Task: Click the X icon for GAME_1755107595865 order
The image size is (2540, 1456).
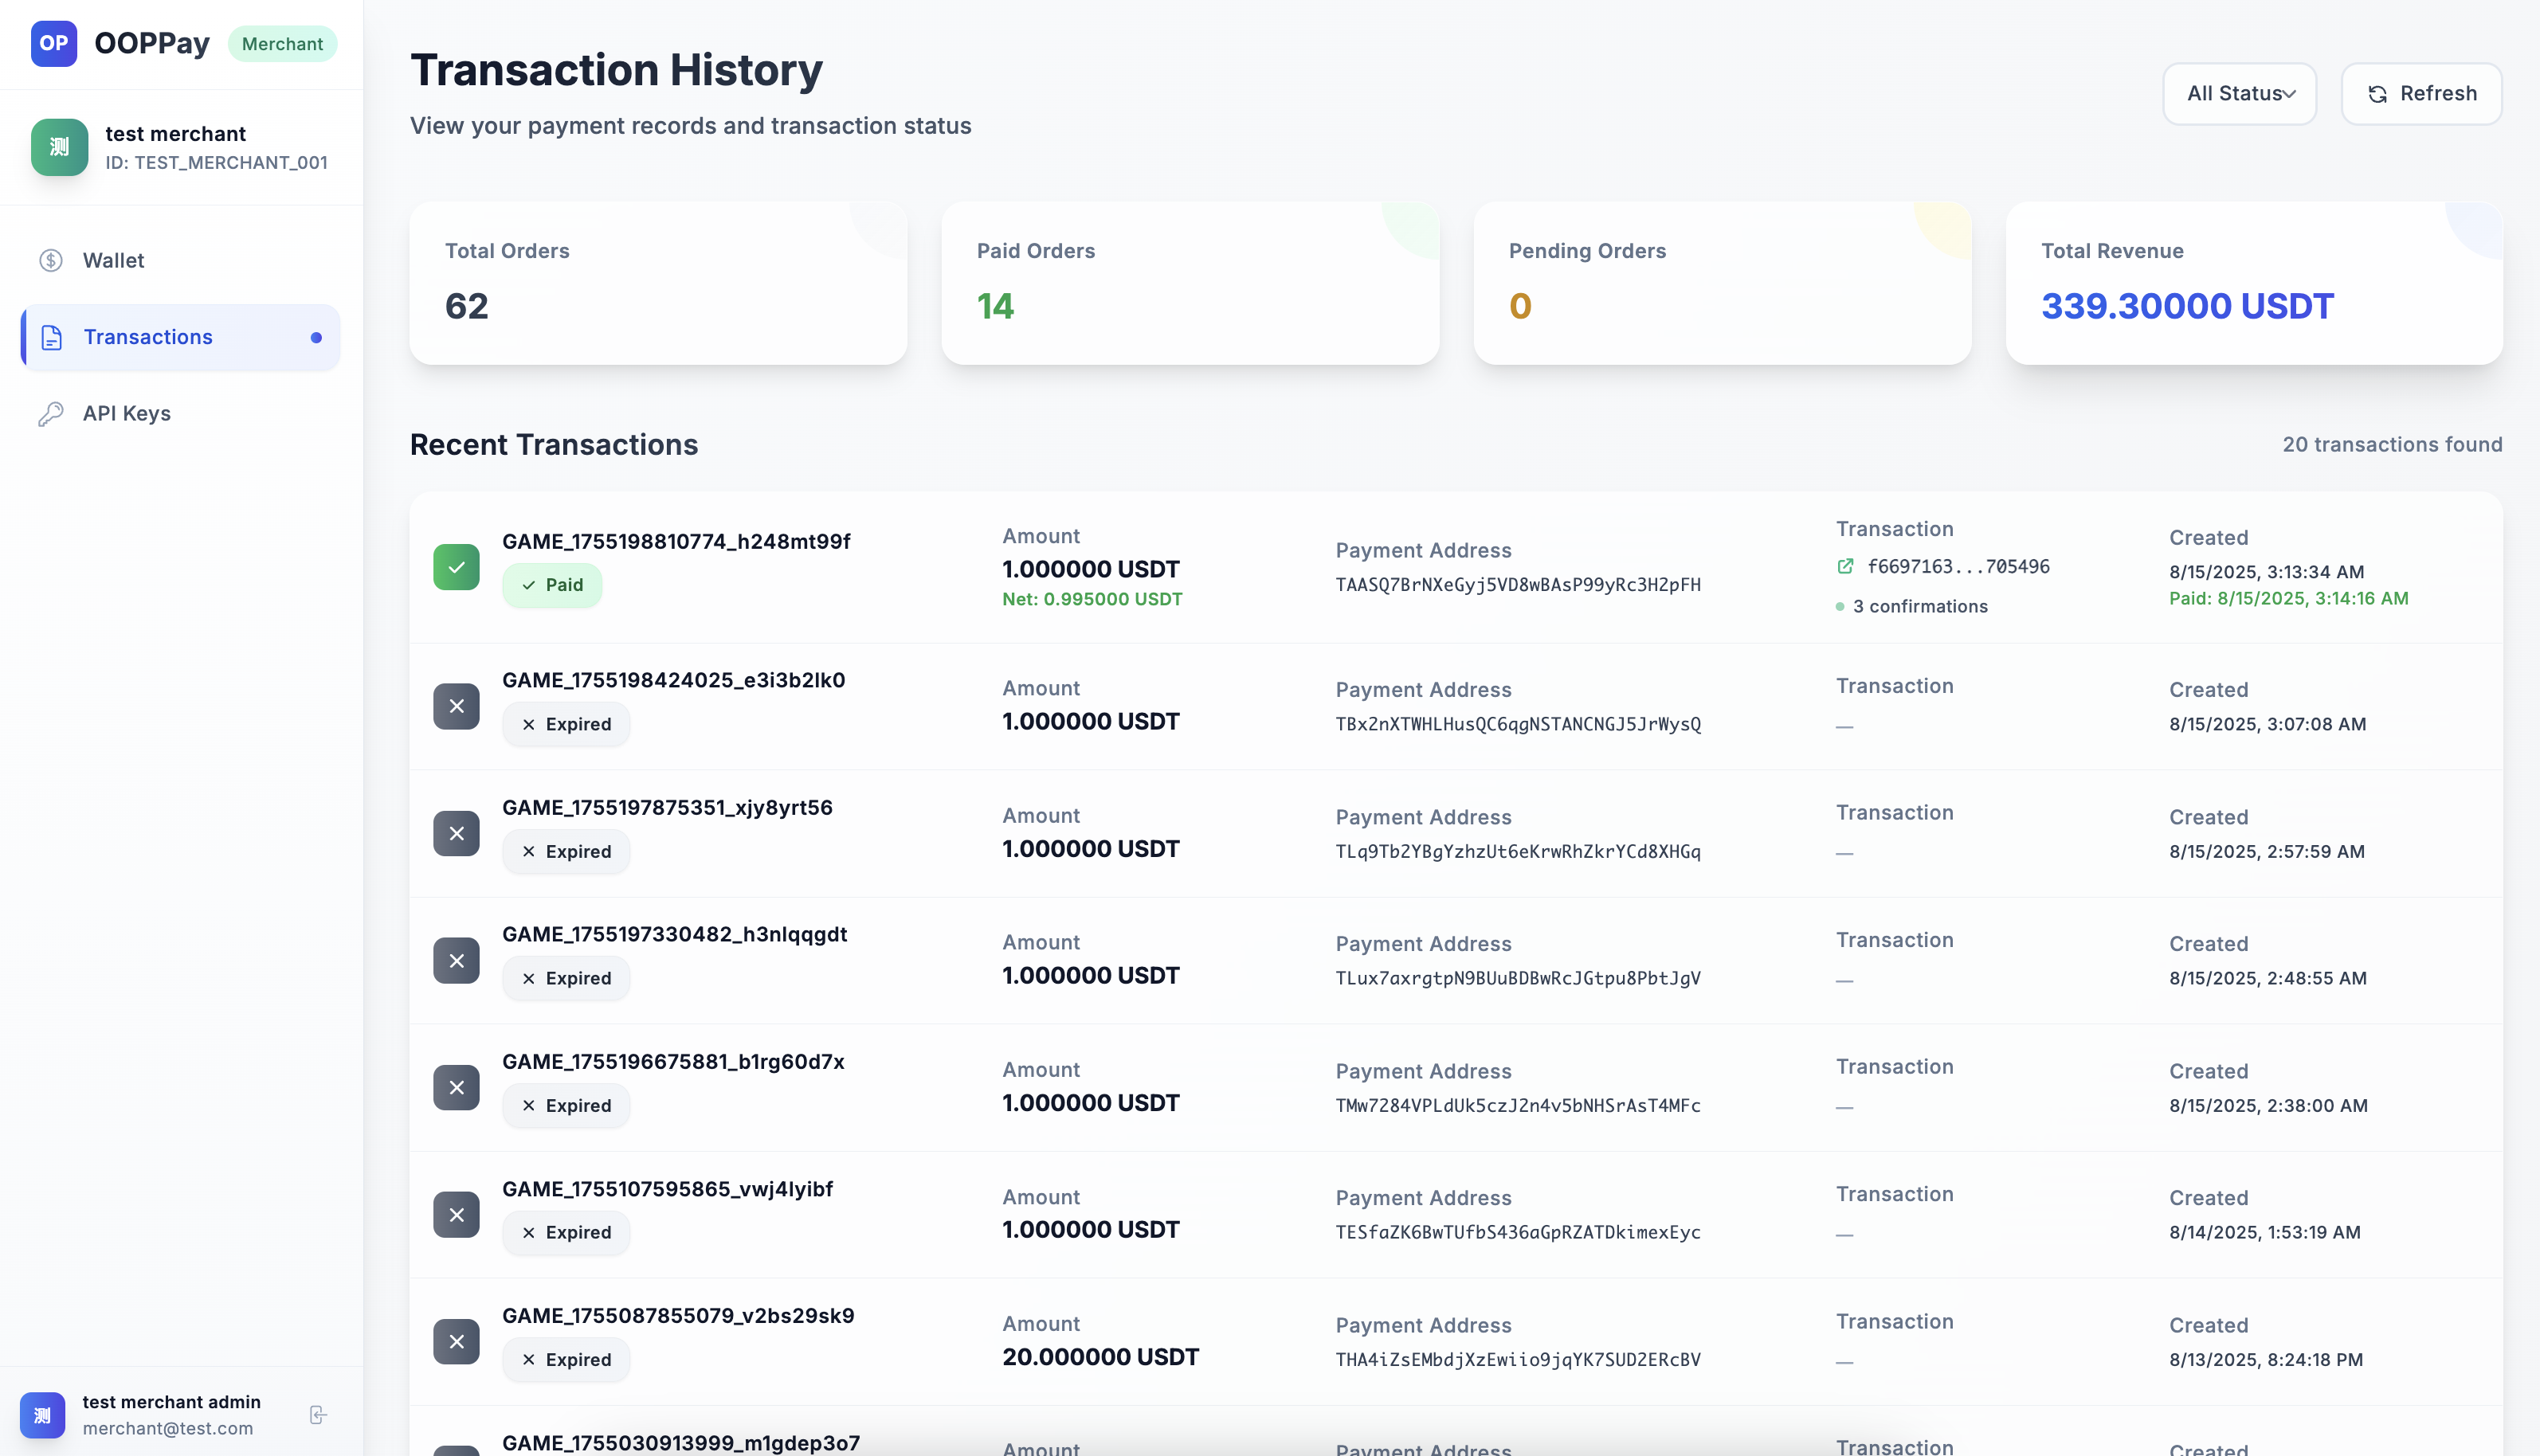Action: (456, 1214)
